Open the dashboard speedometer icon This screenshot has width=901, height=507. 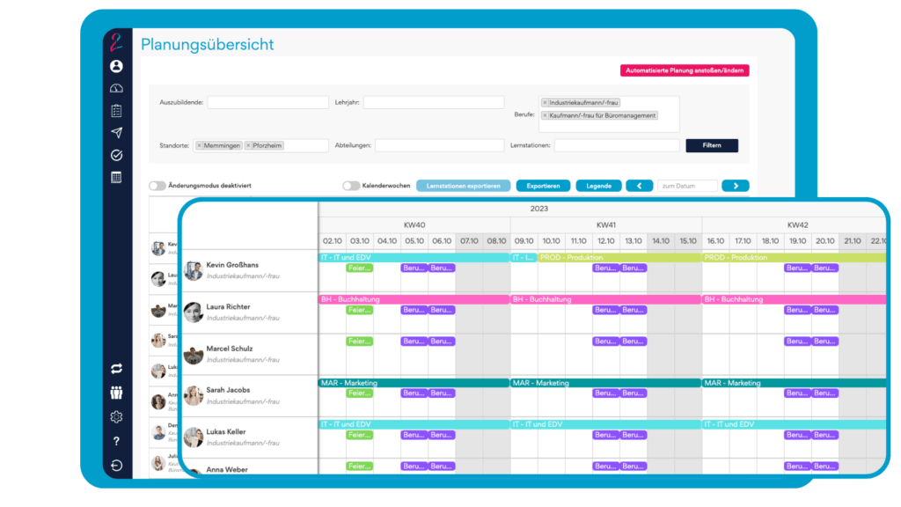point(117,88)
